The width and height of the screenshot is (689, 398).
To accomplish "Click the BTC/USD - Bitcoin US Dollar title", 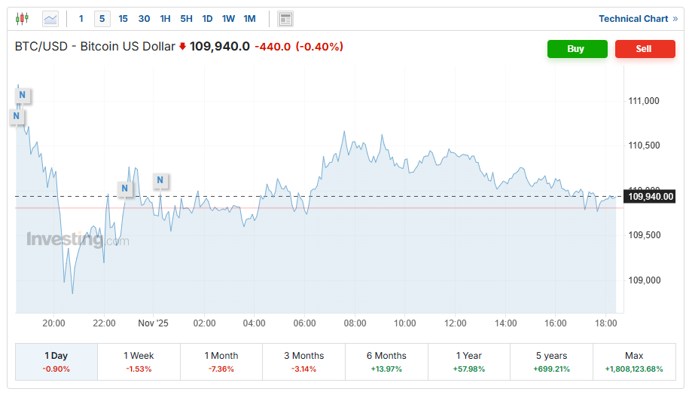I will [95, 47].
